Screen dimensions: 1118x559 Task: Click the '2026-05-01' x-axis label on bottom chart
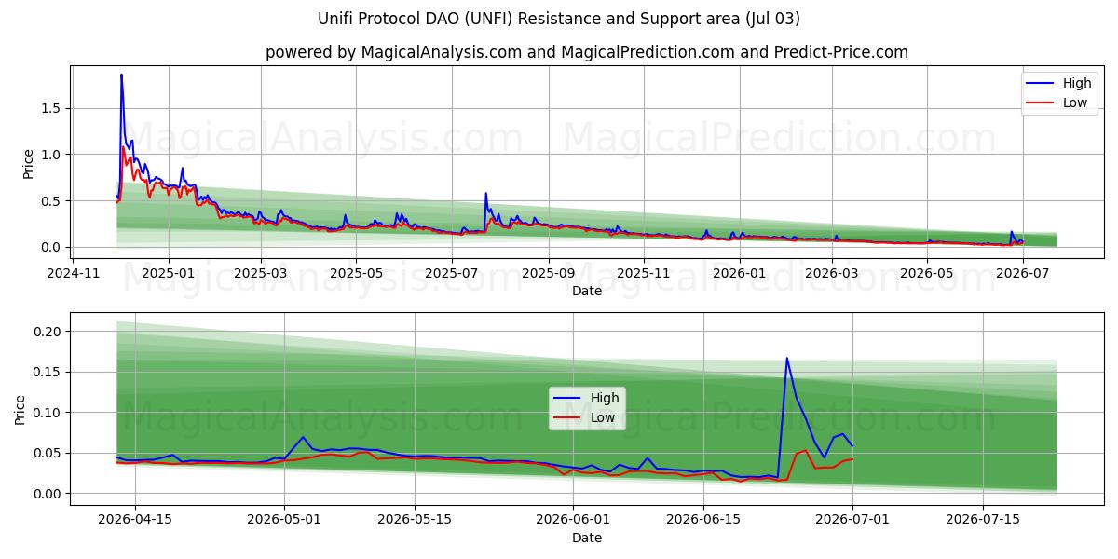point(283,520)
